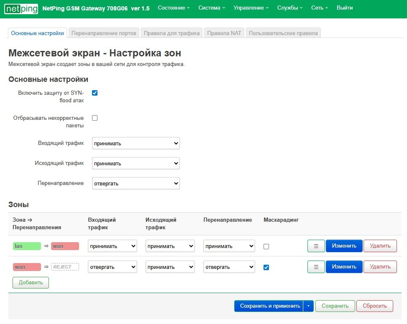Switch to Перенаправление портов tab
Image resolution: width=407 pixels, height=324 pixels.
pos(103,33)
